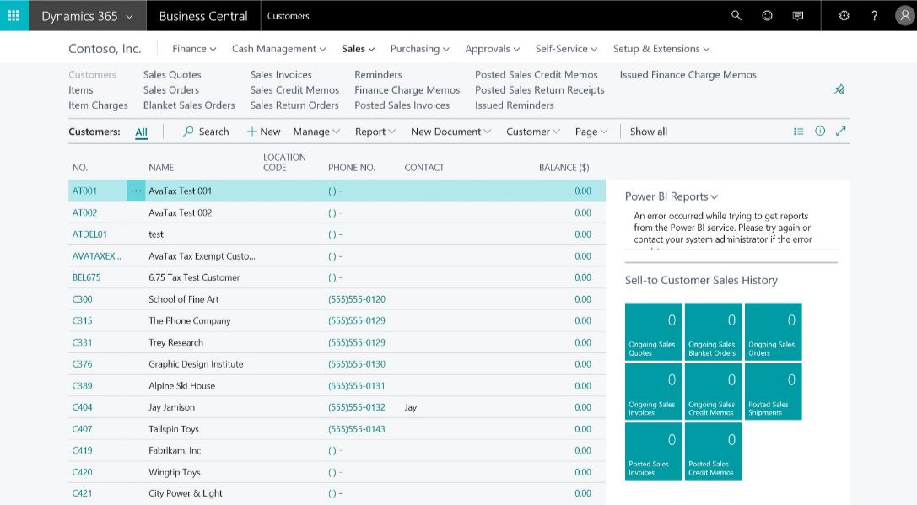917x505 pixels.
Task: Open Issued Reminders
Action: (x=514, y=105)
